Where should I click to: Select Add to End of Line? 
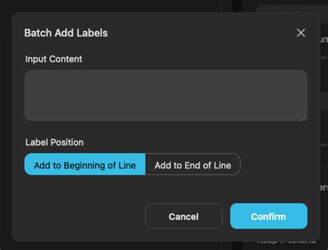193,164
